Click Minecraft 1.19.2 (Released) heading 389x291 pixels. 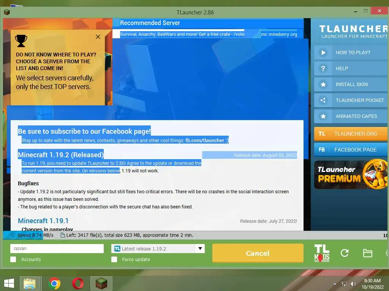click(61, 155)
